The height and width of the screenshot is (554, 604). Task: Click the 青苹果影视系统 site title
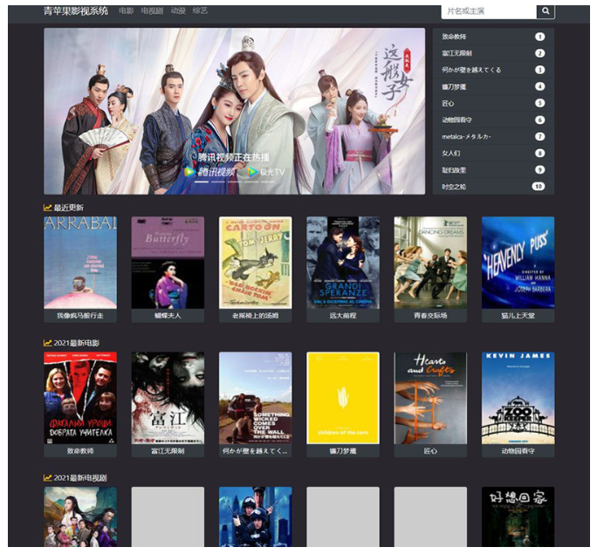[x=76, y=11]
